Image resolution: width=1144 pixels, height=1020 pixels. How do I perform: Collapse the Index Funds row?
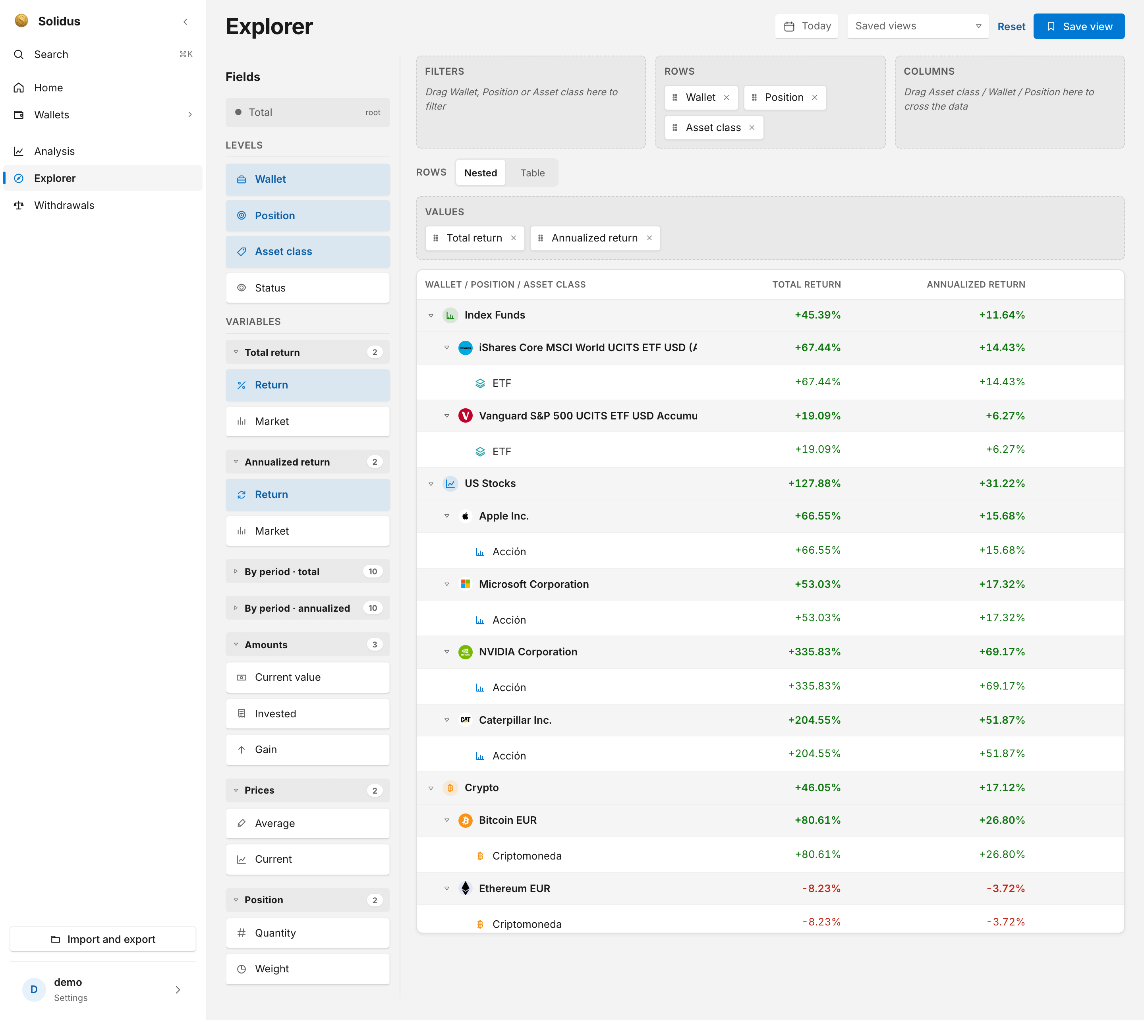click(x=431, y=315)
